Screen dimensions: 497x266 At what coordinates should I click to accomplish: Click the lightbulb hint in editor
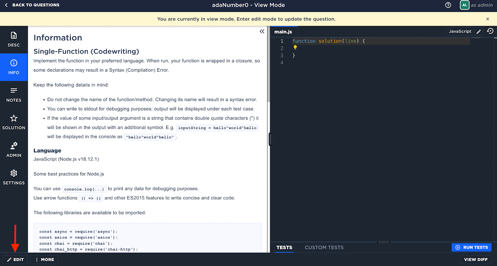click(x=295, y=48)
